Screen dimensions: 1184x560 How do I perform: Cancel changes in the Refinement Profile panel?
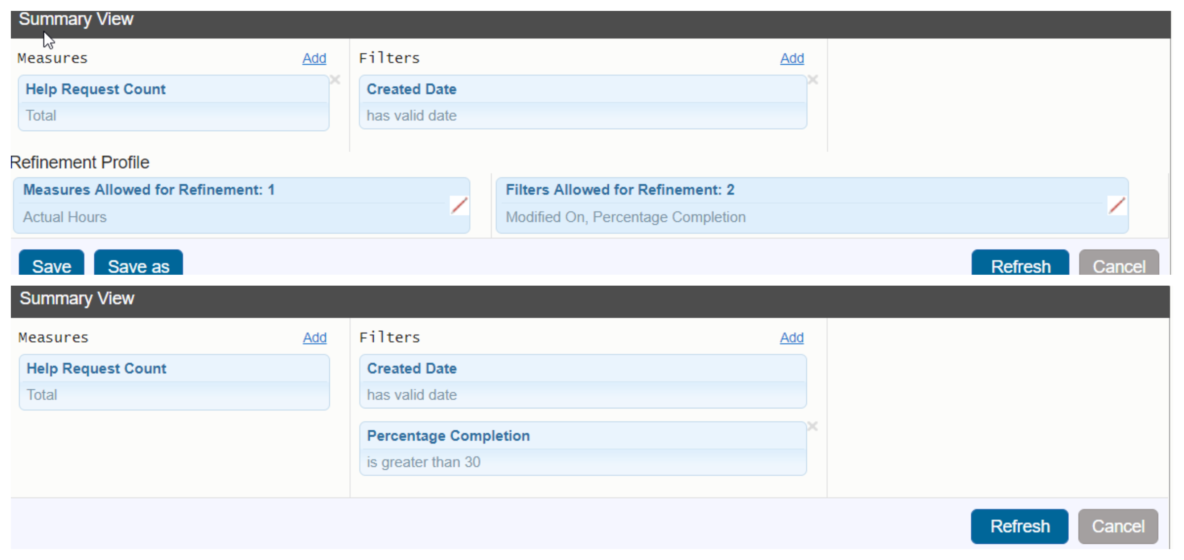click(x=1118, y=265)
